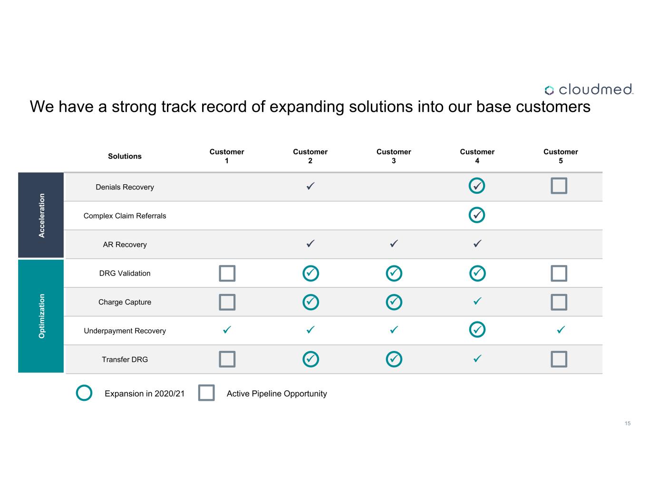
Task: Click the Optimization category side label
Action: (x=41, y=316)
